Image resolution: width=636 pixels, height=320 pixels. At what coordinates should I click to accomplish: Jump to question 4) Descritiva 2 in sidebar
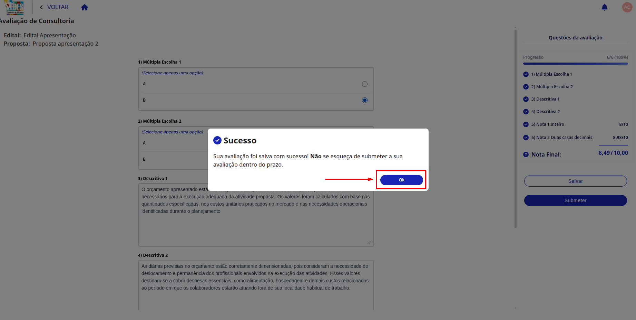point(546,112)
